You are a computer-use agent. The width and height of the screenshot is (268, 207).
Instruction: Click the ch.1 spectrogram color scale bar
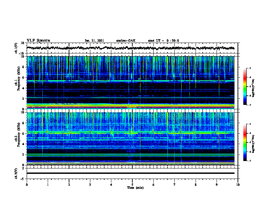[x=245, y=87]
